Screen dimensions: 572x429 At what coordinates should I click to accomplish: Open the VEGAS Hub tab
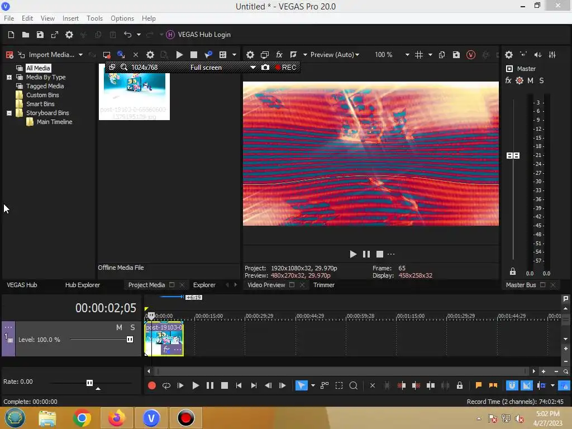coord(22,285)
